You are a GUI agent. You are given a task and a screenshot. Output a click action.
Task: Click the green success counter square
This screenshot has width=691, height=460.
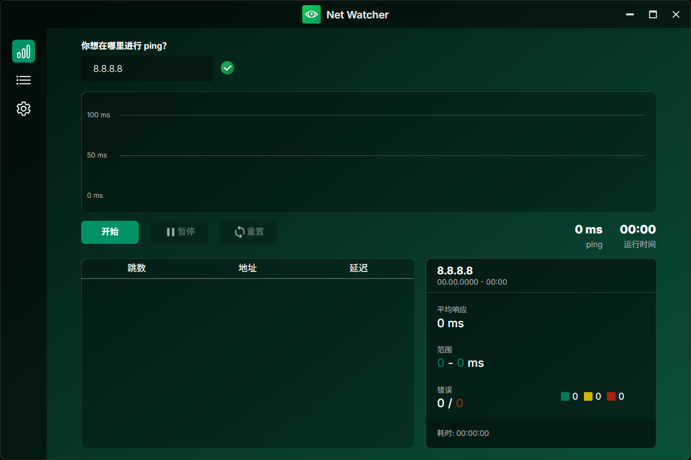click(565, 396)
